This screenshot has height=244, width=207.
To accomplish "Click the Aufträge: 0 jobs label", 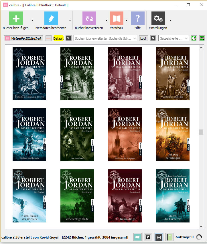I will 184,237.
